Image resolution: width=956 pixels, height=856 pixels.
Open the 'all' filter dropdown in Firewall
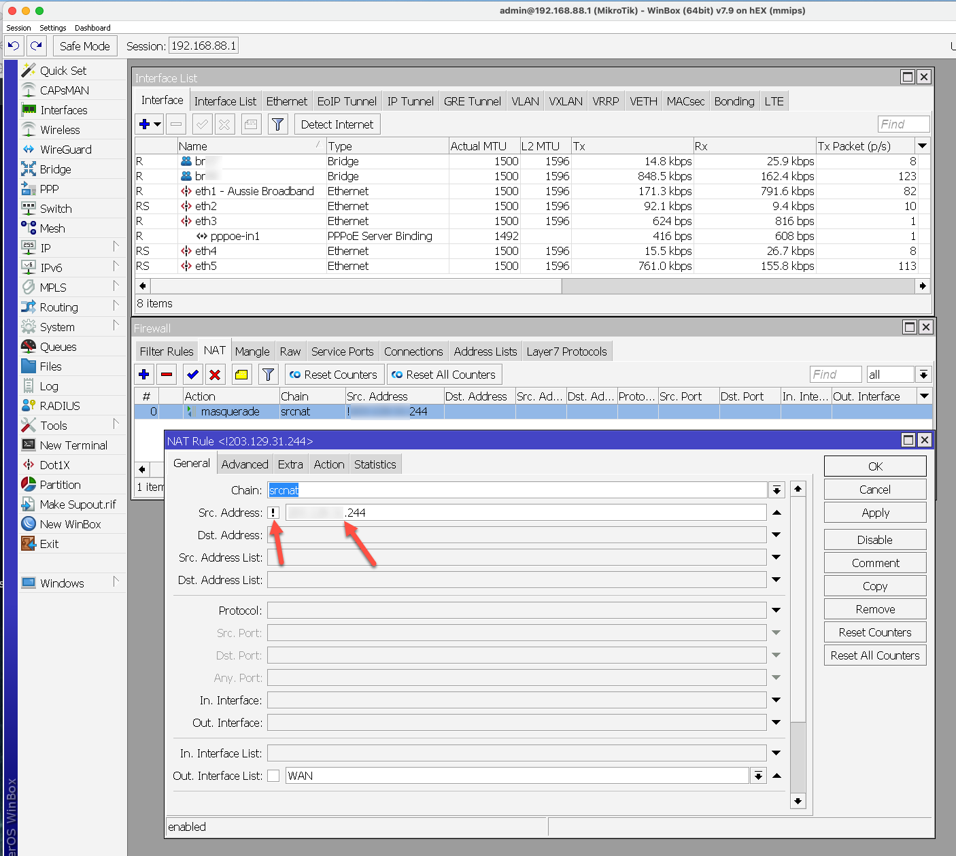[x=923, y=374]
